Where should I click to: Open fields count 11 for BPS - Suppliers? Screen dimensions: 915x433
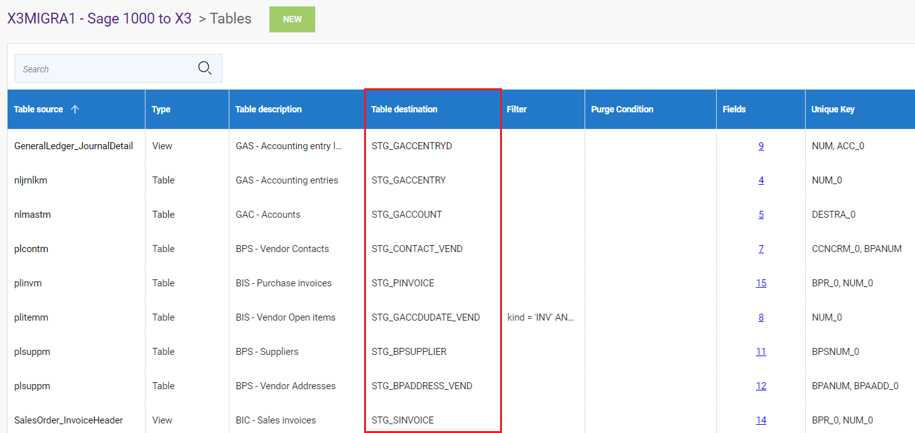click(x=761, y=352)
